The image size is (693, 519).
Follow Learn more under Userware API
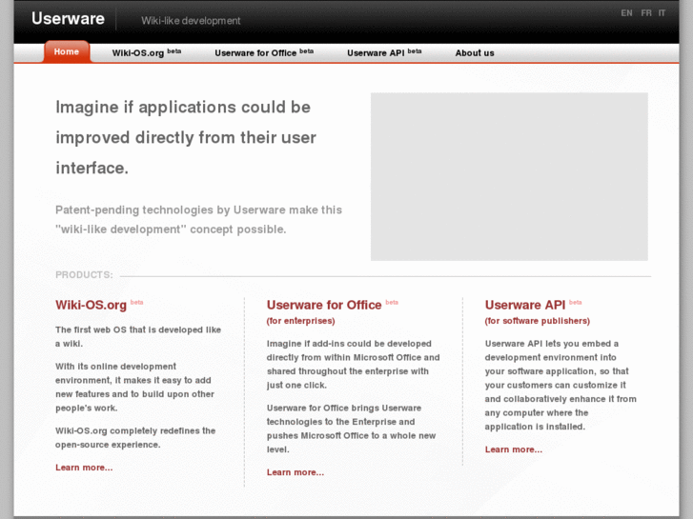coord(514,449)
